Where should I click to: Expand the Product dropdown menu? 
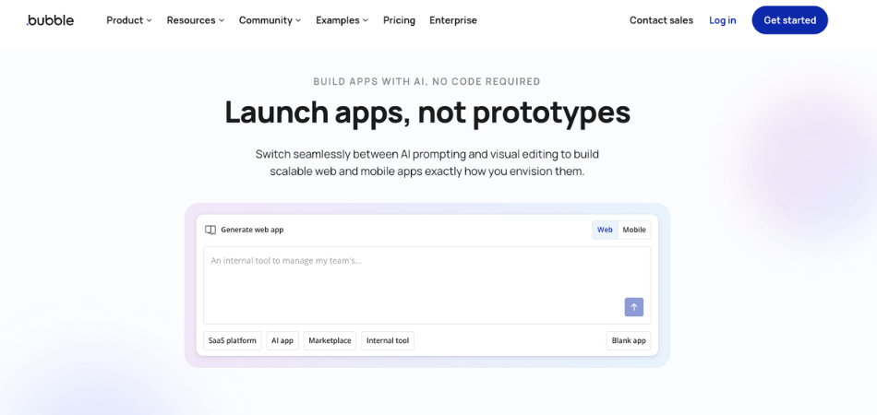coord(128,20)
